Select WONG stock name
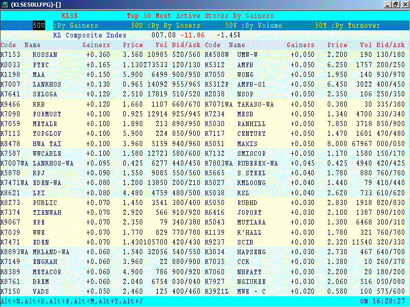Screen dimensions: 410x307 (x=245, y=75)
